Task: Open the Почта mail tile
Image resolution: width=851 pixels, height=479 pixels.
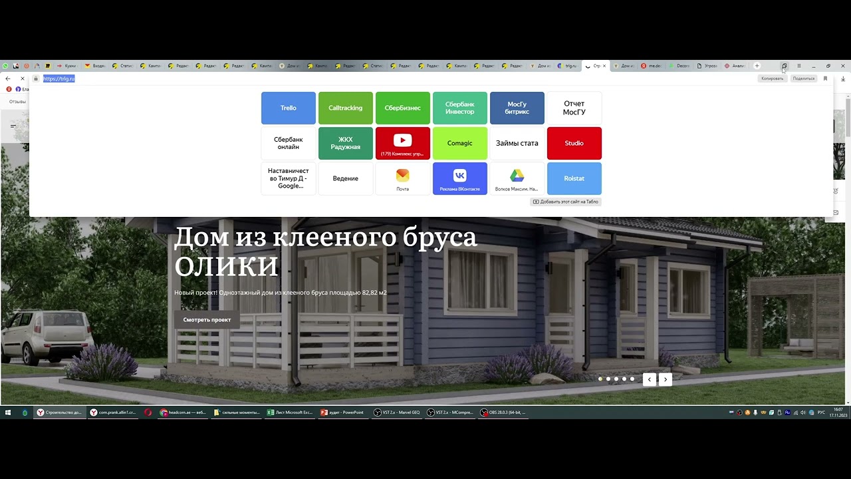Action: tap(402, 178)
